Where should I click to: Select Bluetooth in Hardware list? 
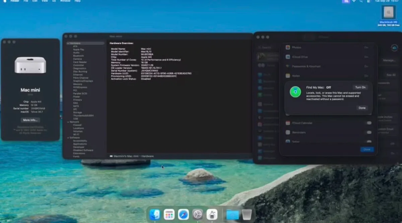click(x=78, y=56)
